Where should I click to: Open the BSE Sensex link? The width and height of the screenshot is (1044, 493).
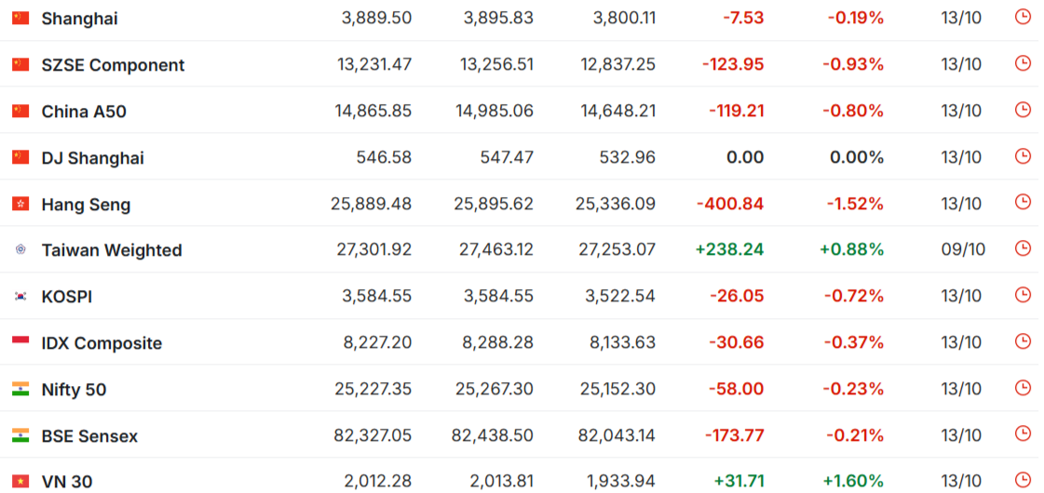(89, 436)
